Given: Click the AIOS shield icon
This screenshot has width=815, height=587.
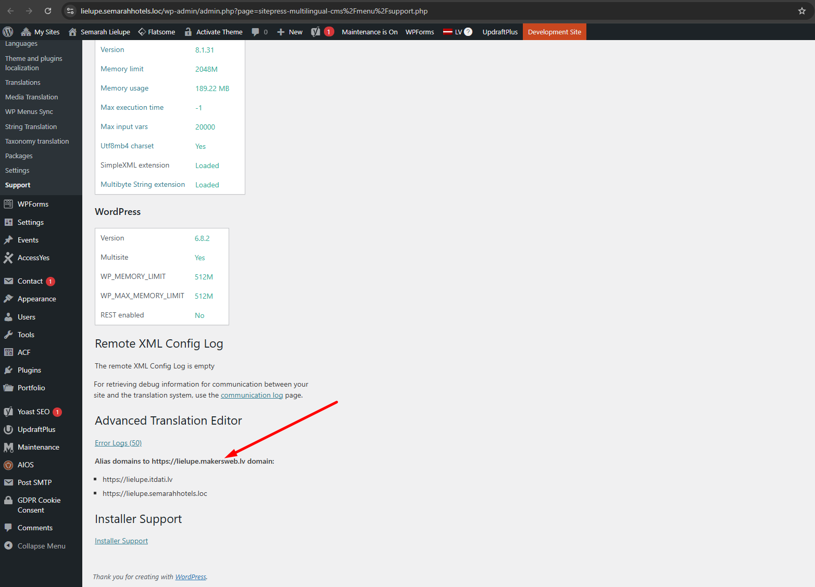Looking at the screenshot, I should 8,465.
